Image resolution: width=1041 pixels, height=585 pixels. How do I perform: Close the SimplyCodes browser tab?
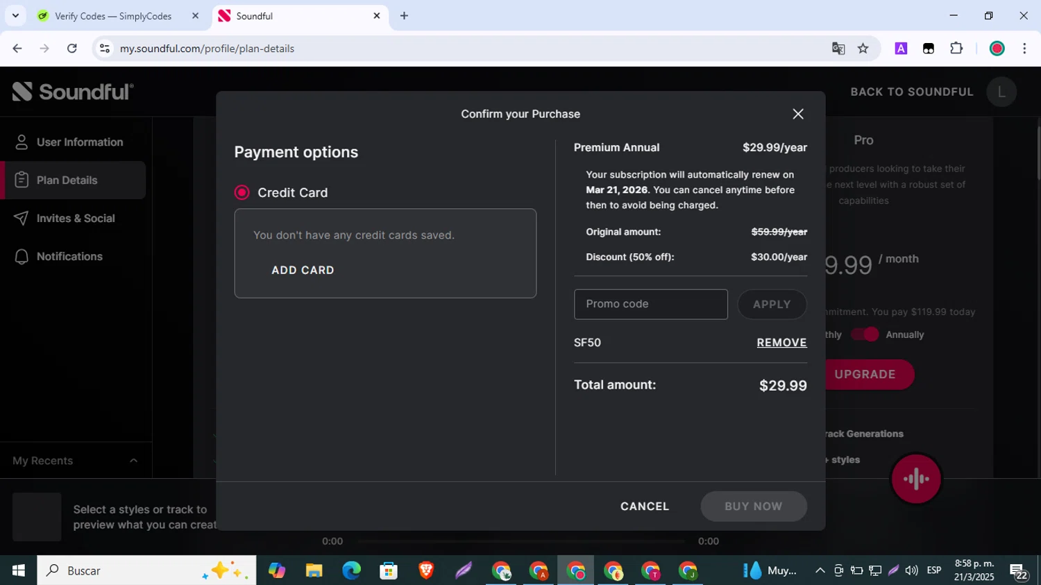coord(195,15)
